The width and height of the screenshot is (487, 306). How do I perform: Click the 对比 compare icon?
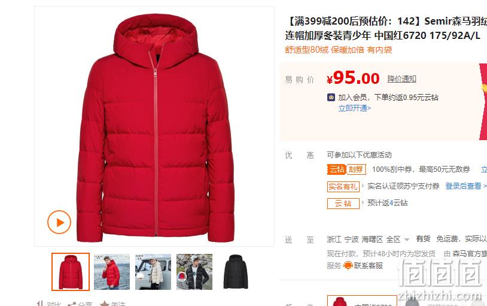[x=39, y=304]
